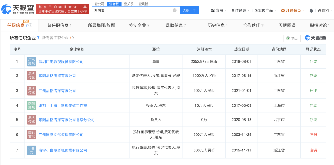
Task: Click the 品格传媒 logo badge for 北京分公司
Action: [32, 120]
